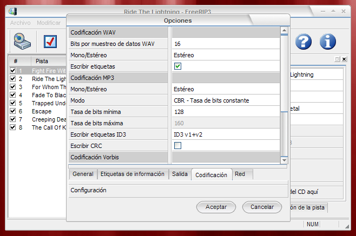Click scrollbar up arrow in options list
This screenshot has width=356, height=236.
[x=284, y=30]
